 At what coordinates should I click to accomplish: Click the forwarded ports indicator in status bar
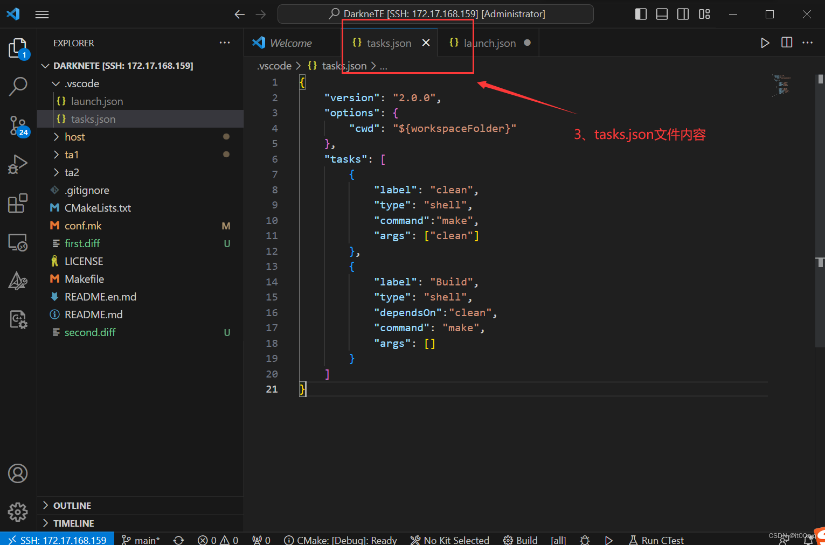tap(261, 540)
